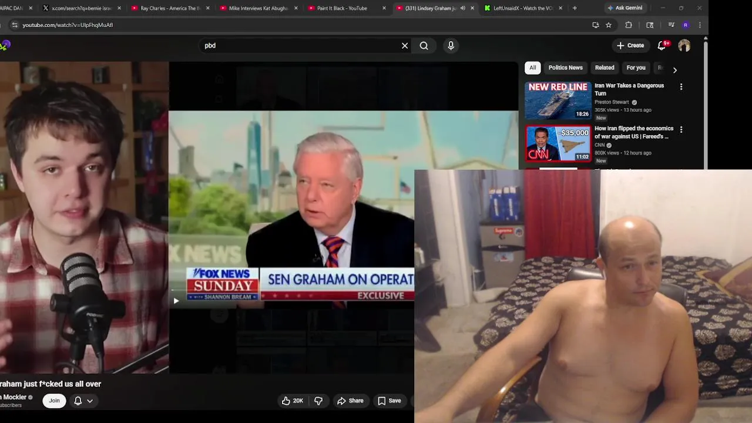
Task: Switch to Mike Interviews Kat Abughazaleh tab
Action: point(258,8)
